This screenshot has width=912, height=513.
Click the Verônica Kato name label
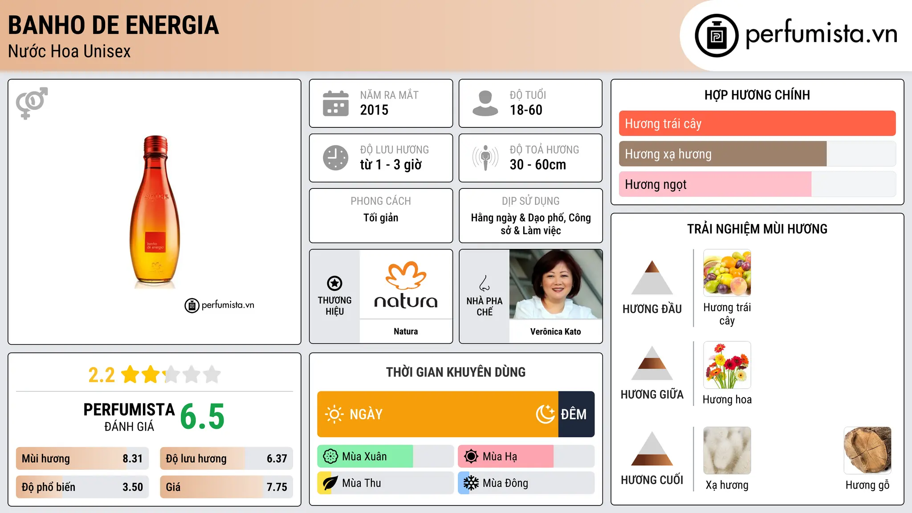pos(556,331)
